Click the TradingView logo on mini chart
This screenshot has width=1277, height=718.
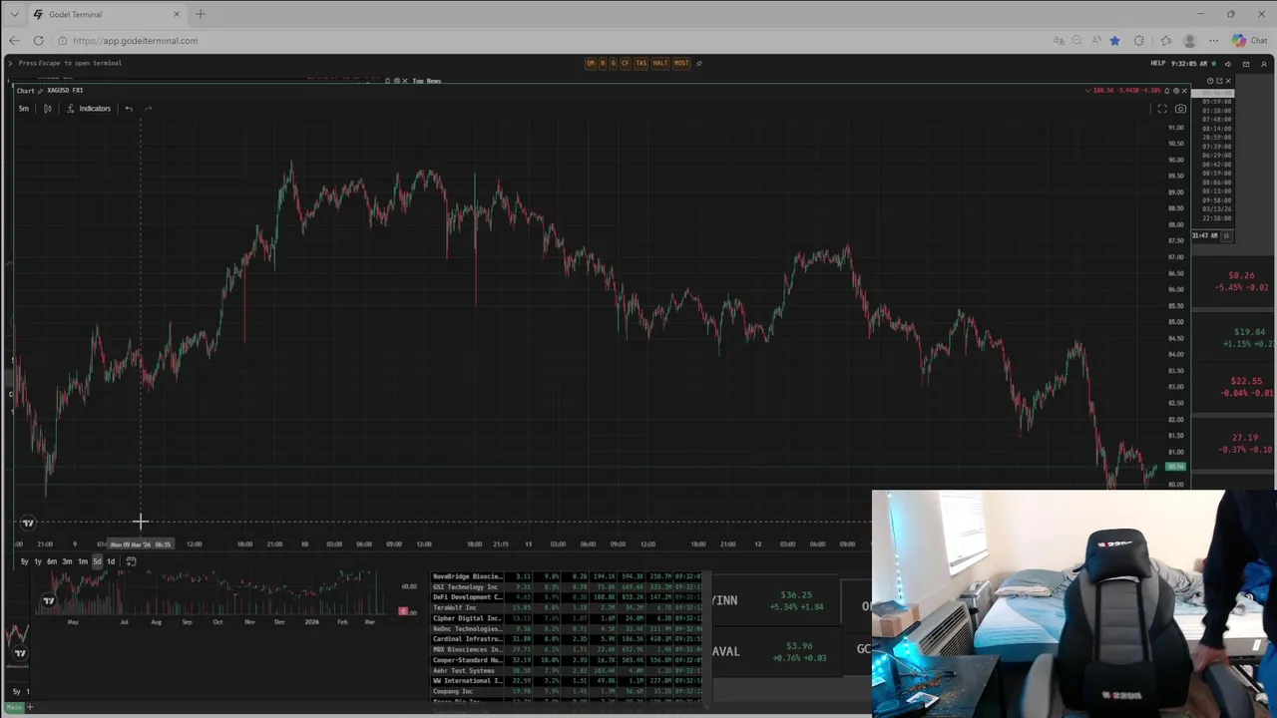coord(48,600)
